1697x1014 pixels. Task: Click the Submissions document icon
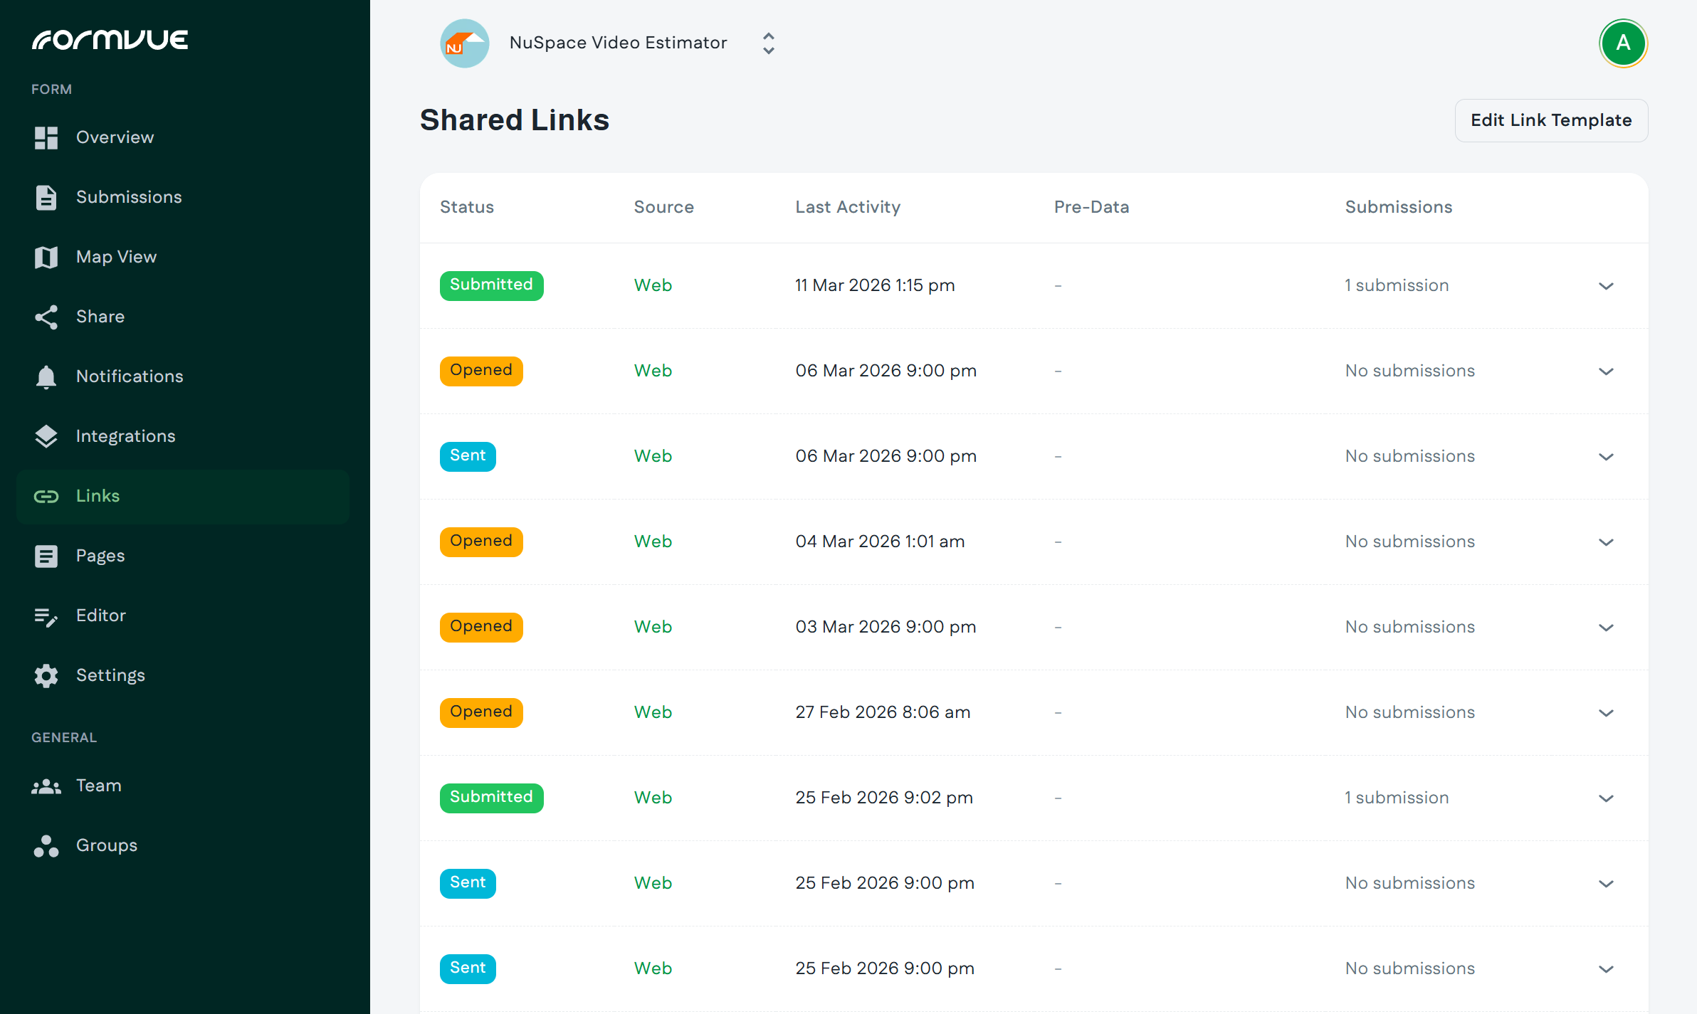tap(46, 197)
